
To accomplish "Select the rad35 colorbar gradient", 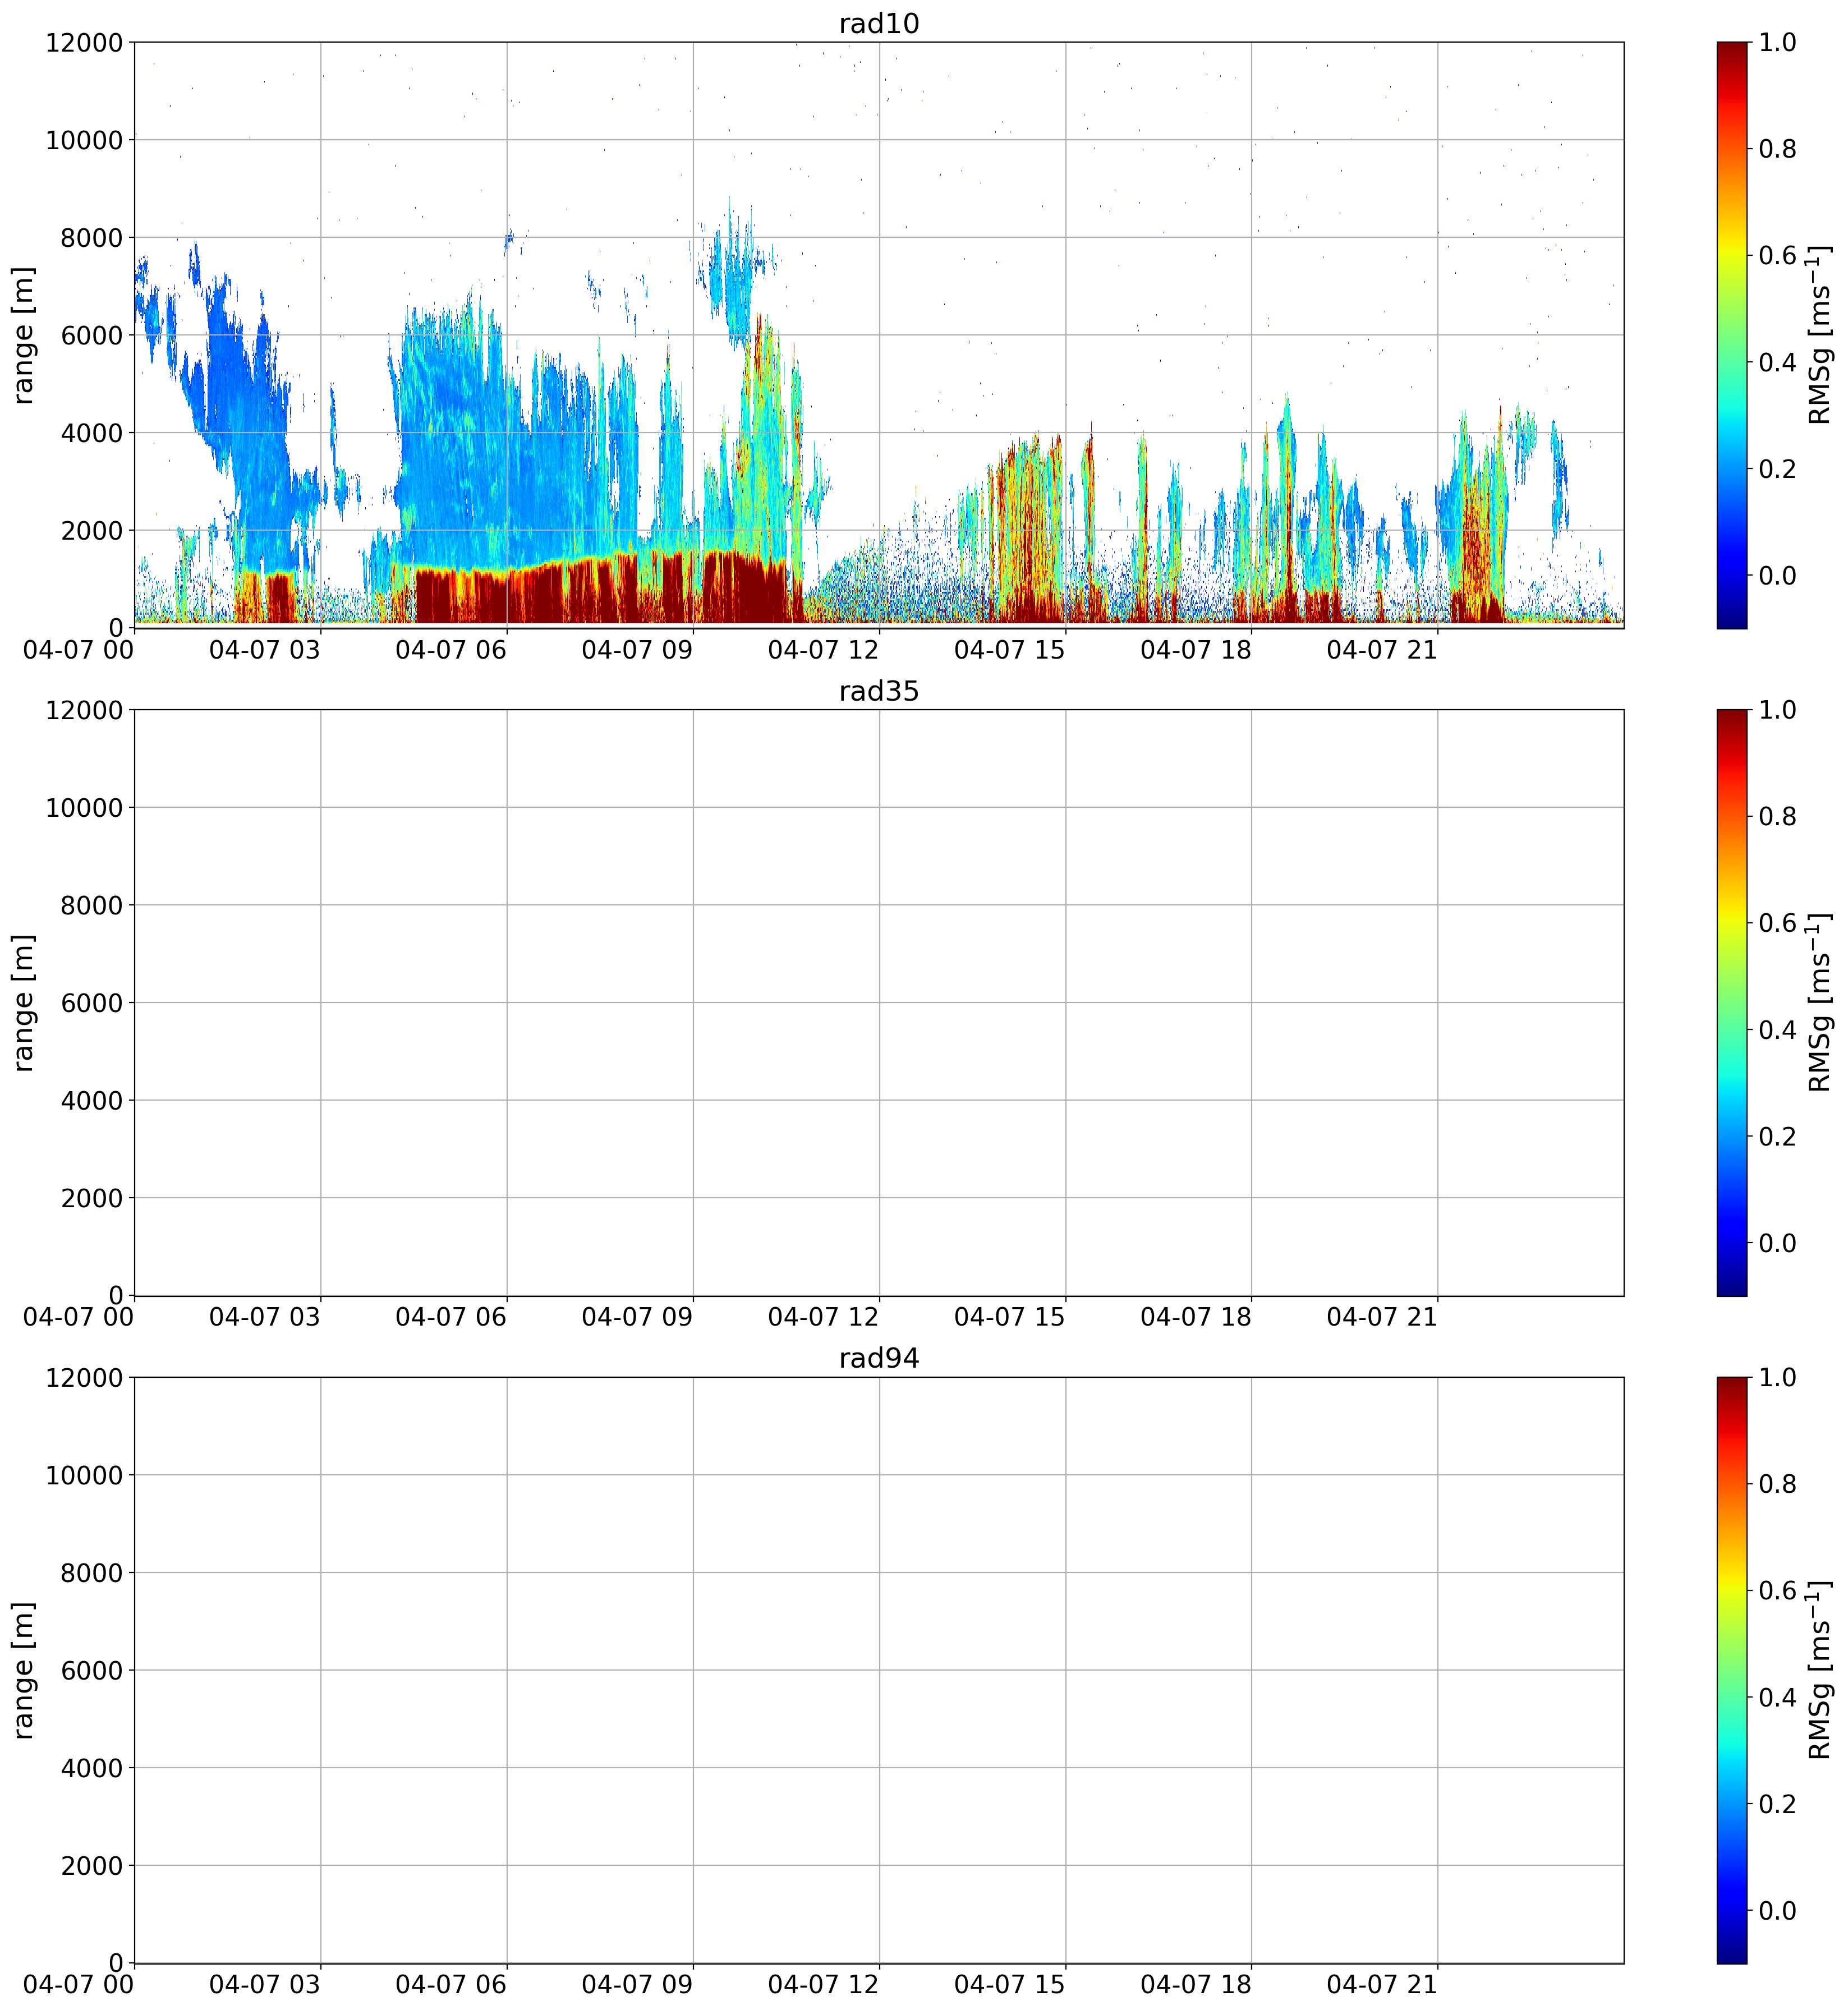I will point(1731,1002).
